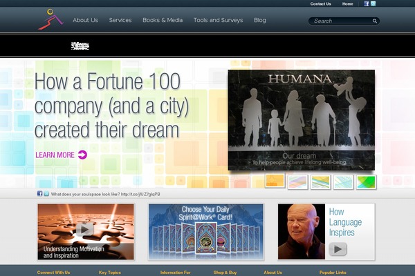Open the About Us menu
The height and width of the screenshot is (276, 415).
(86, 20)
